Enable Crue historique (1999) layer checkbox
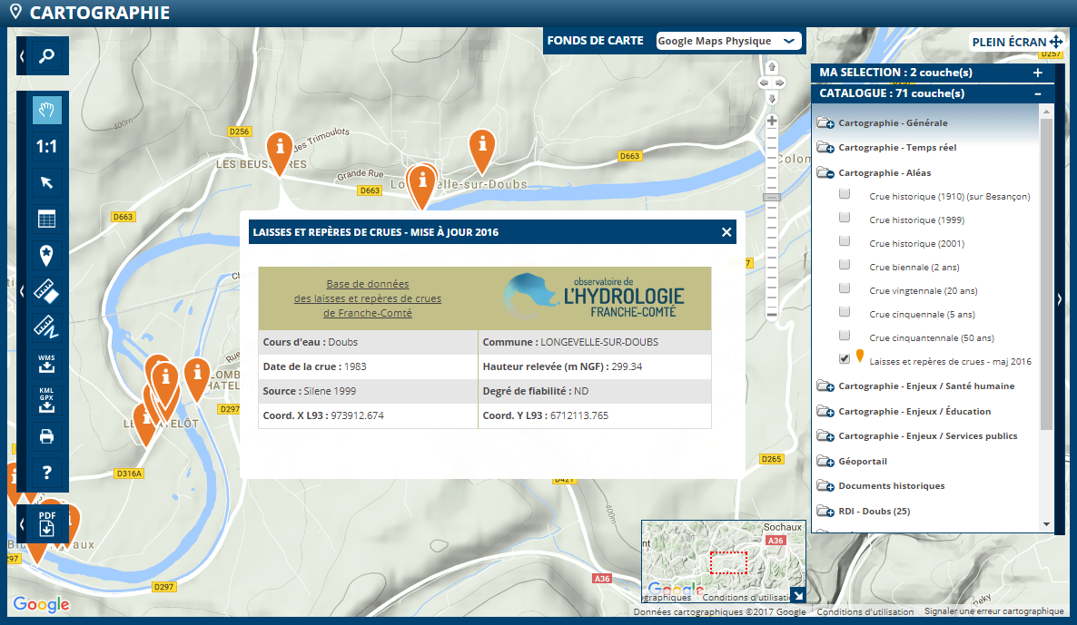The height and width of the screenshot is (625, 1077). [x=845, y=218]
